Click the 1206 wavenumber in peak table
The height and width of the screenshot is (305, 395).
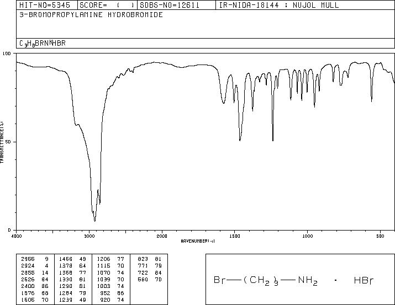click(x=103, y=259)
